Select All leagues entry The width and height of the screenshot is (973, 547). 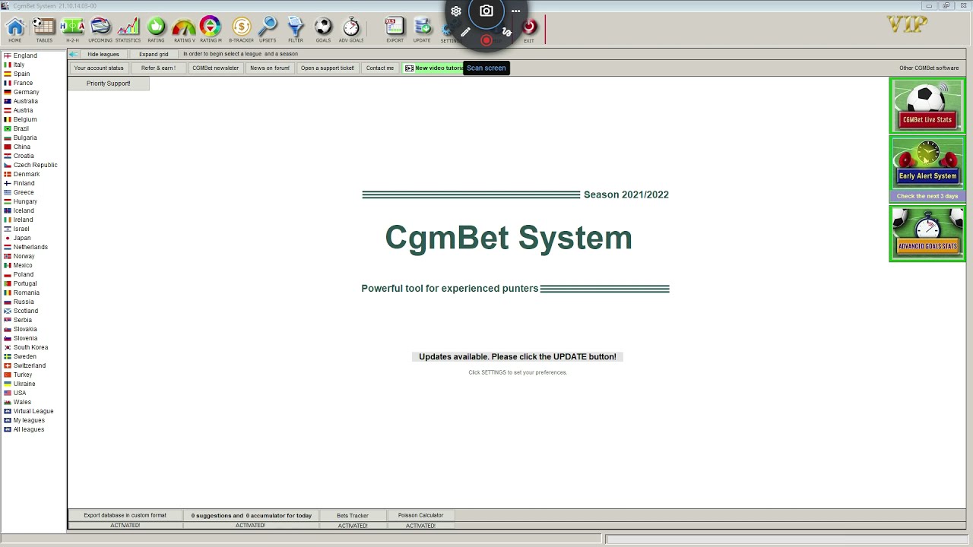click(29, 429)
